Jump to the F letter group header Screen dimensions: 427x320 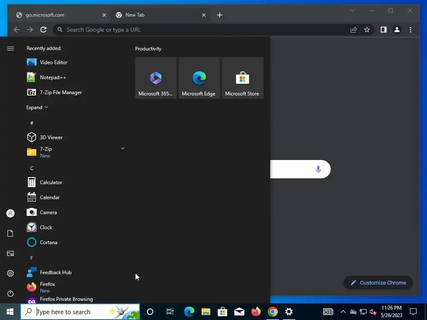coord(32,258)
